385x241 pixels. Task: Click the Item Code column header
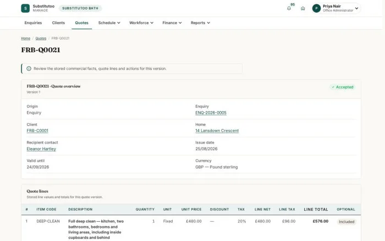pos(46,209)
